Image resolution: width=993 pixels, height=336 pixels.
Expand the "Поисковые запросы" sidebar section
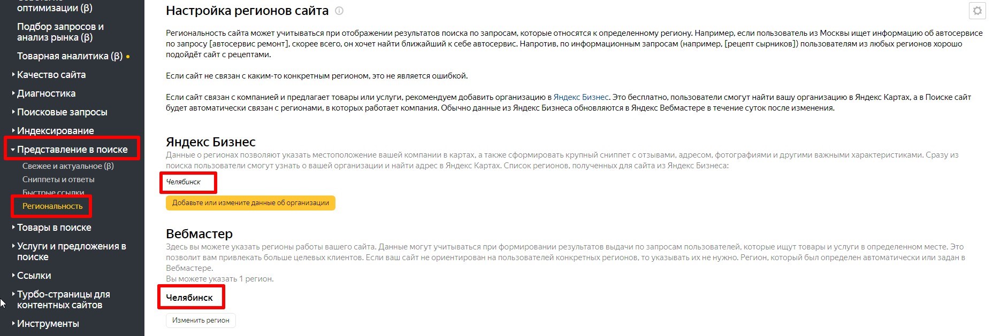point(62,112)
